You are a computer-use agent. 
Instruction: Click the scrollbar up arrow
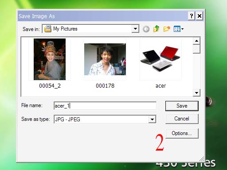196,41
